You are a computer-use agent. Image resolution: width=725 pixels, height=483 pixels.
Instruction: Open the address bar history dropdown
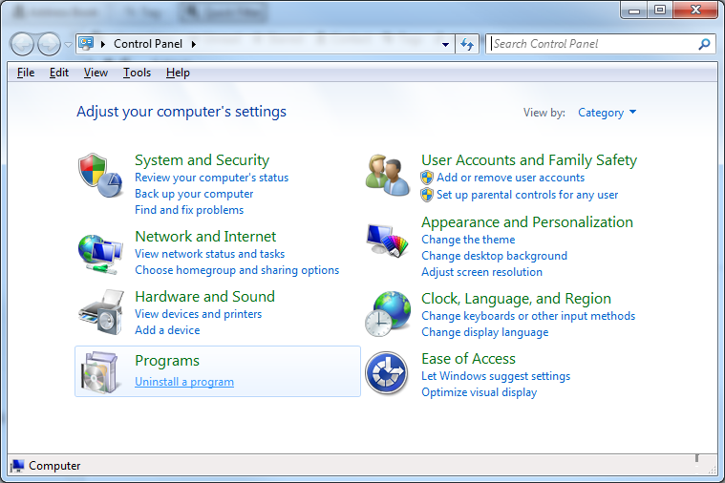click(445, 45)
